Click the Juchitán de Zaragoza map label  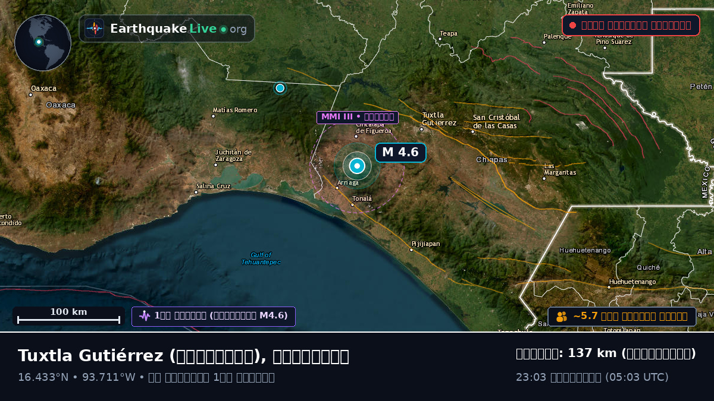coord(233,156)
